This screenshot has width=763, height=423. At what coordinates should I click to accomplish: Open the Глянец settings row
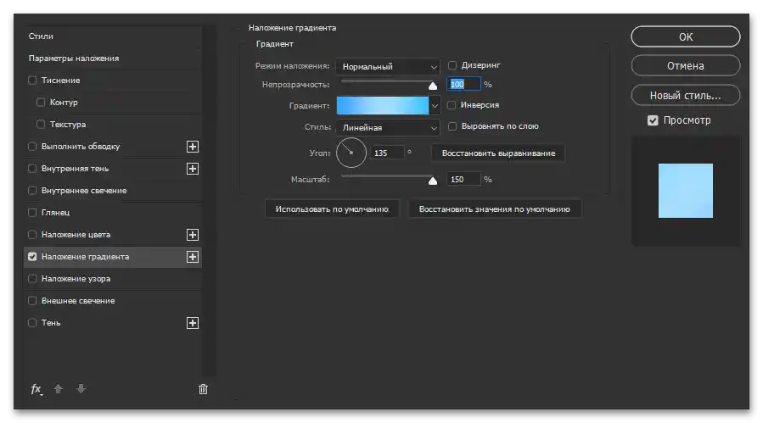pos(112,213)
